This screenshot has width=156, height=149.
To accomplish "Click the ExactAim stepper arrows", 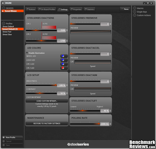I will click(x=110, y=81).
